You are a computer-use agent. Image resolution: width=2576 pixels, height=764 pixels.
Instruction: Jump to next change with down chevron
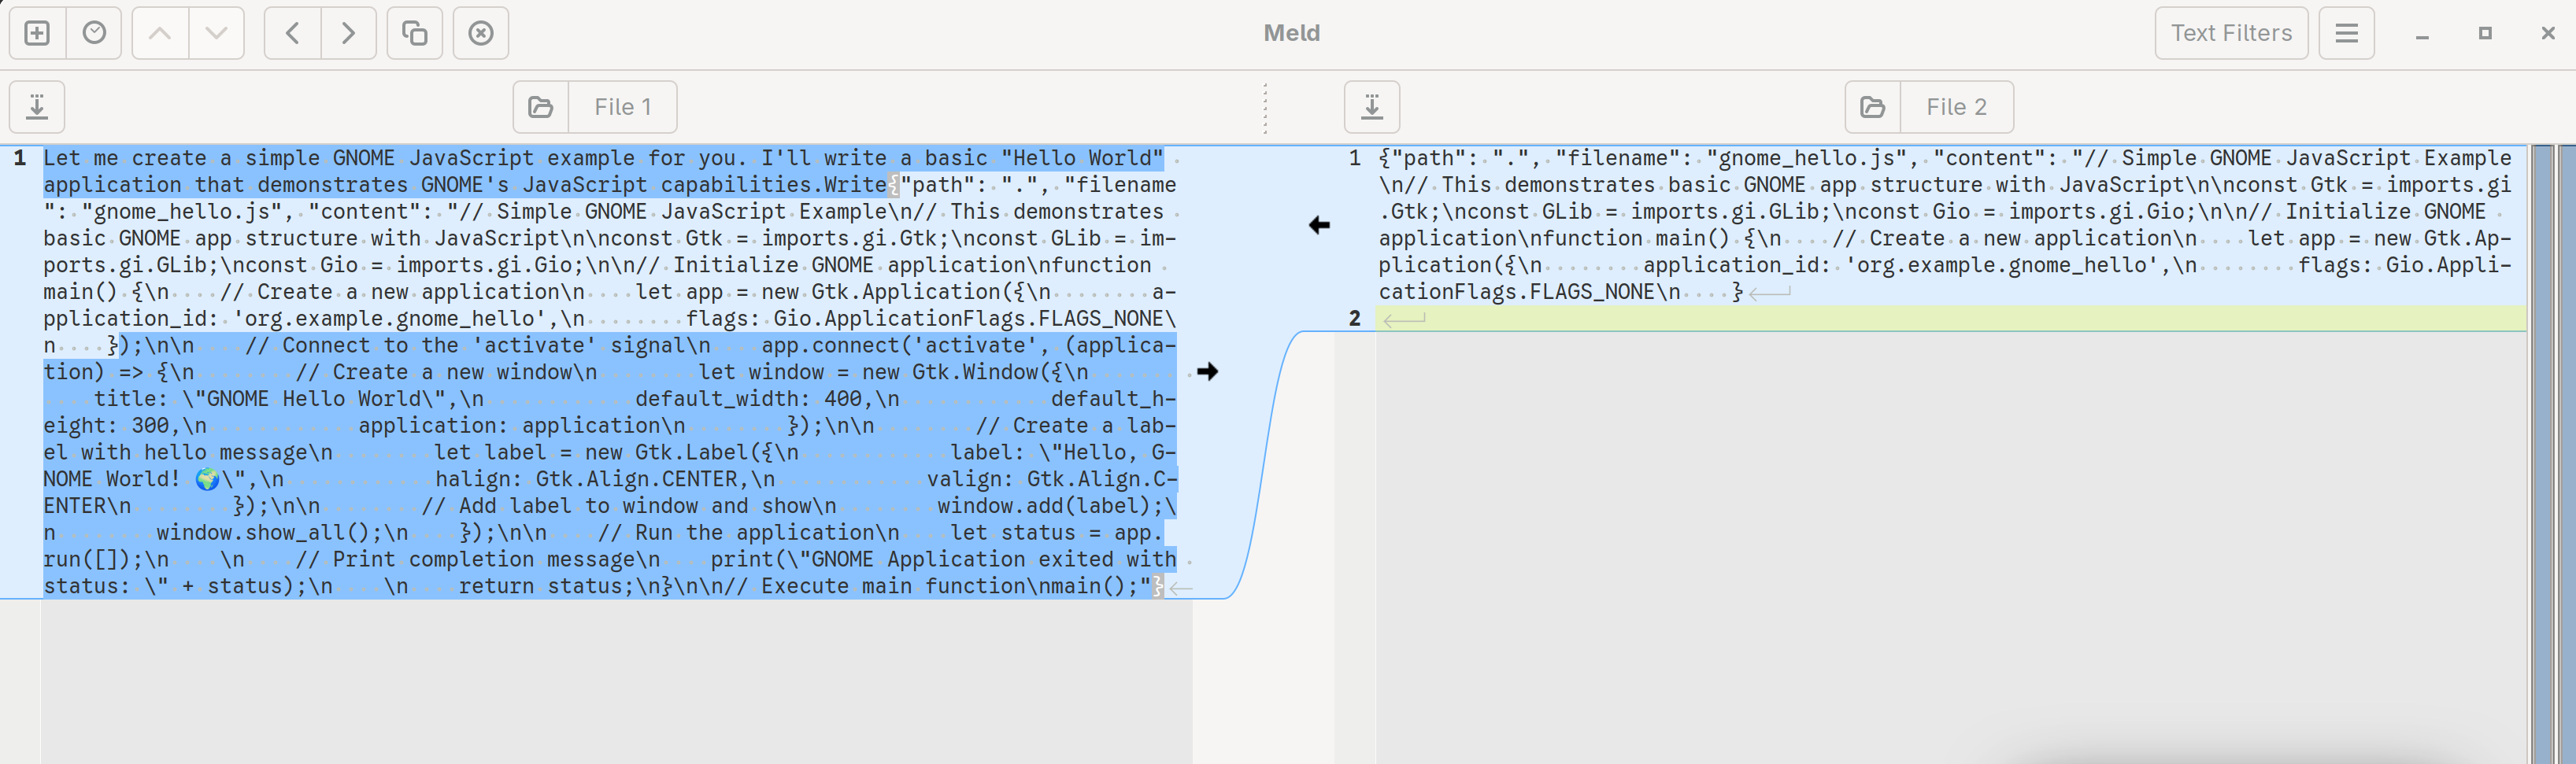pos(216,33)
